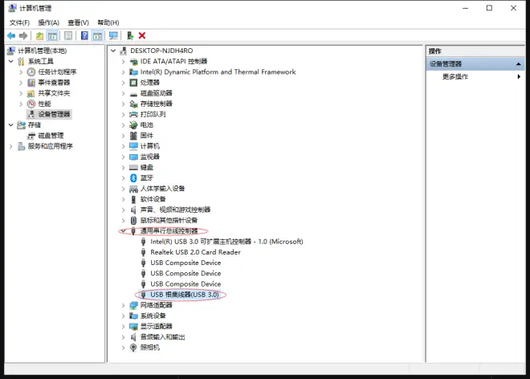Click the 显示适配器 icon
Image resolution: width=530 pixels, height=379 pixels.
point(133,327)
